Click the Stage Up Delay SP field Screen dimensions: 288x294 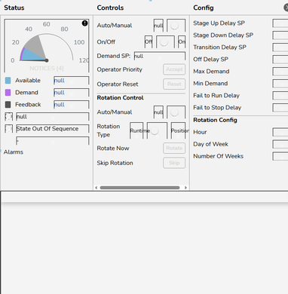tap(280, 23)
